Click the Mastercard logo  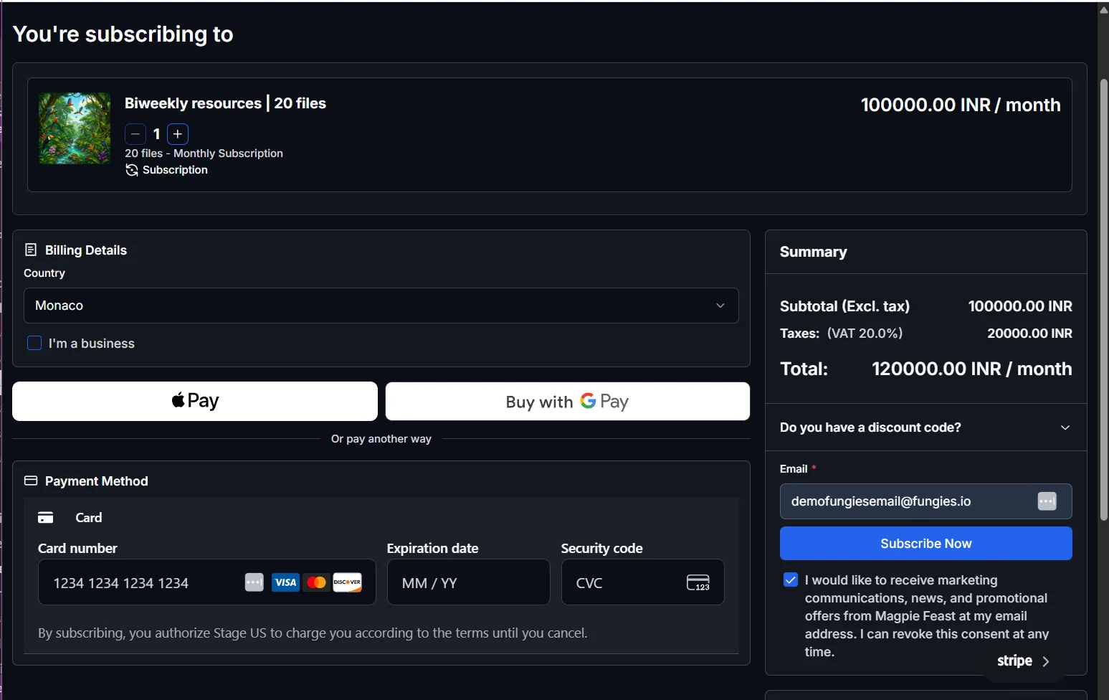tap(316, 582)
